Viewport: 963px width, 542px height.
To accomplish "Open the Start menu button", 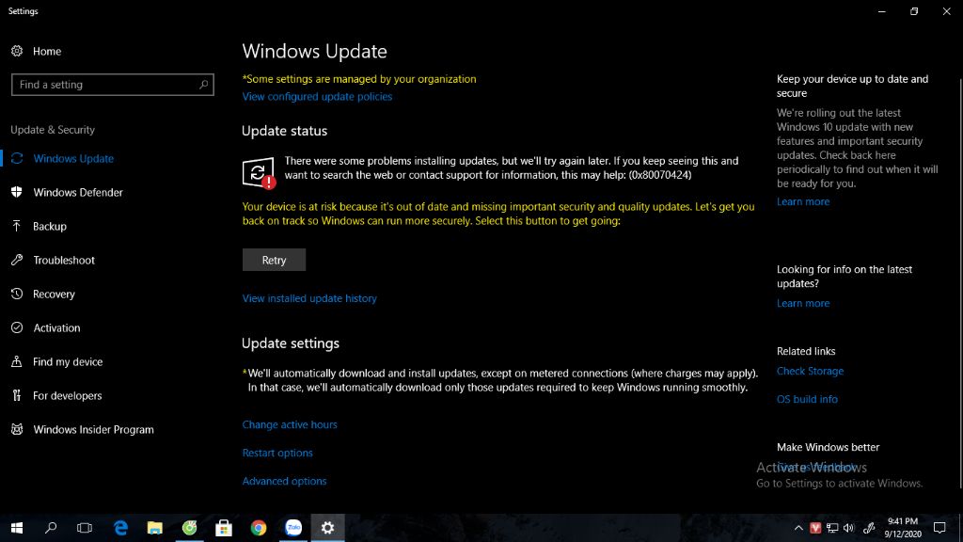I will (x=17, y=527).
